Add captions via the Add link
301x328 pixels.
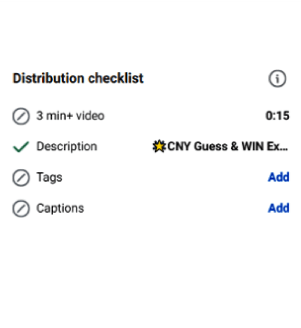point(279,208)
